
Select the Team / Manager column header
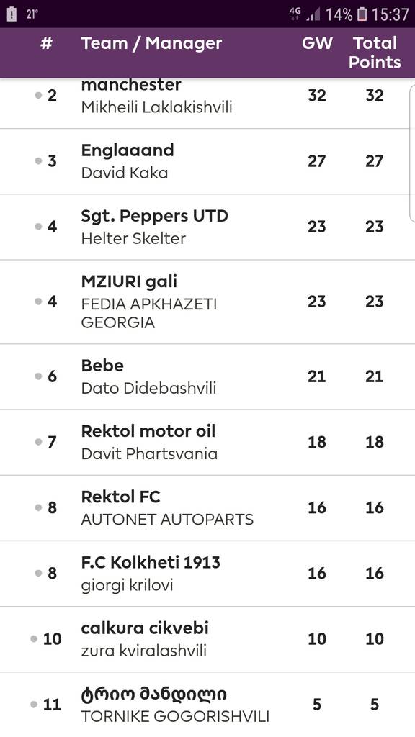(151, 43)
